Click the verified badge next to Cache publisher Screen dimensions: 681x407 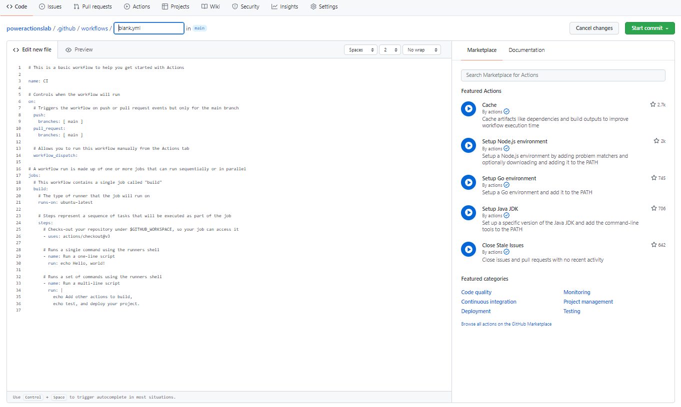coord(506,111)
